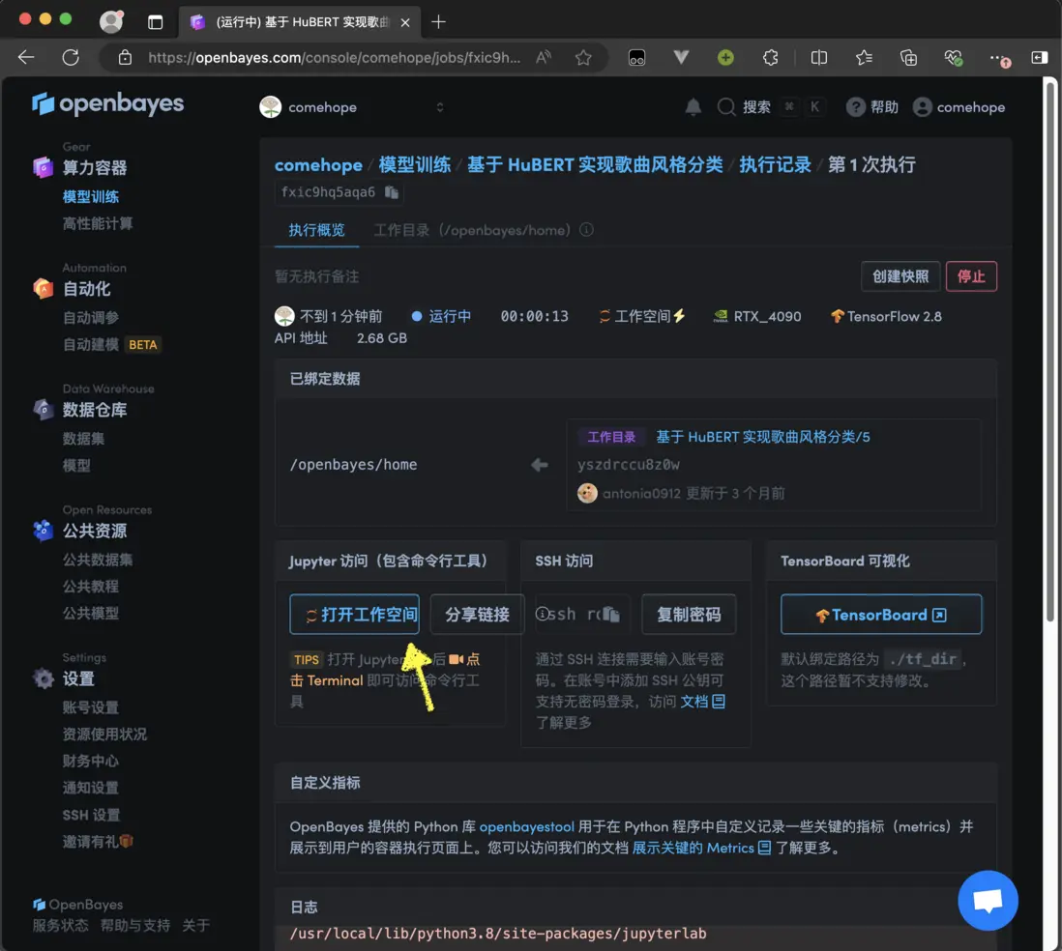
Task: Open 高性能计算 in the sidebar
Action: (x=98, y=223)
